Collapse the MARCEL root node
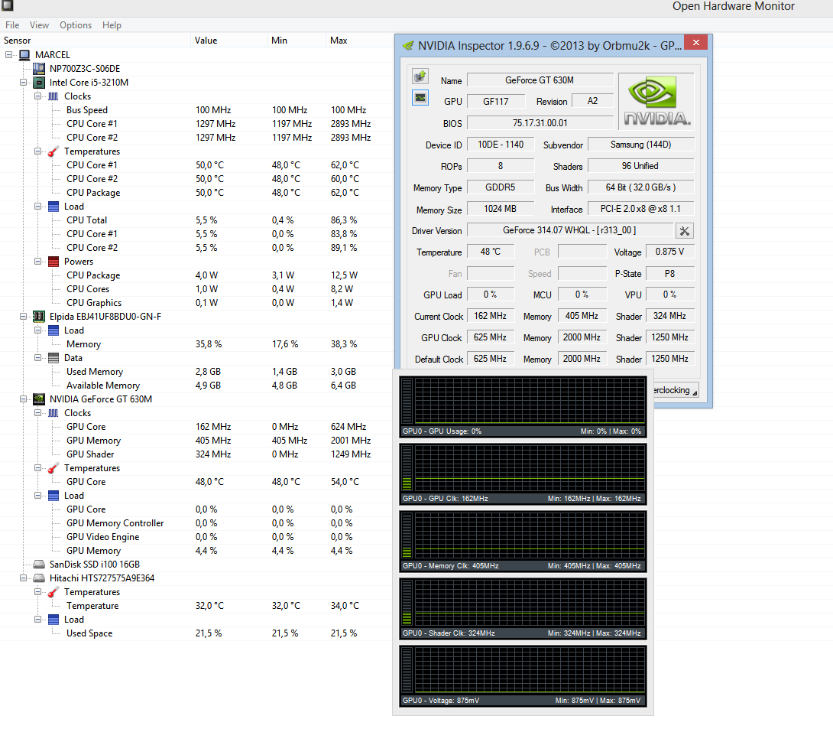This screenshot has width=833, height=729. click(8, 55)
